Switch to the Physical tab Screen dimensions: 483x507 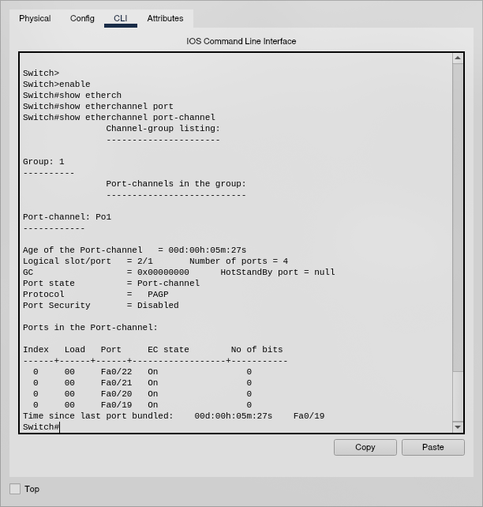click(35, 18)
